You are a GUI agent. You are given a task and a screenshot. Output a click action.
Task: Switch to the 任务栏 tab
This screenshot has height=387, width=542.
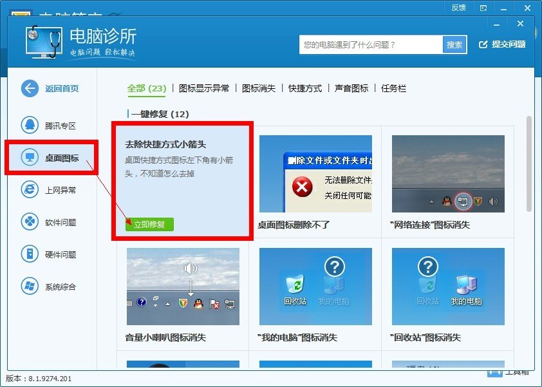click(x=393, y=88)
